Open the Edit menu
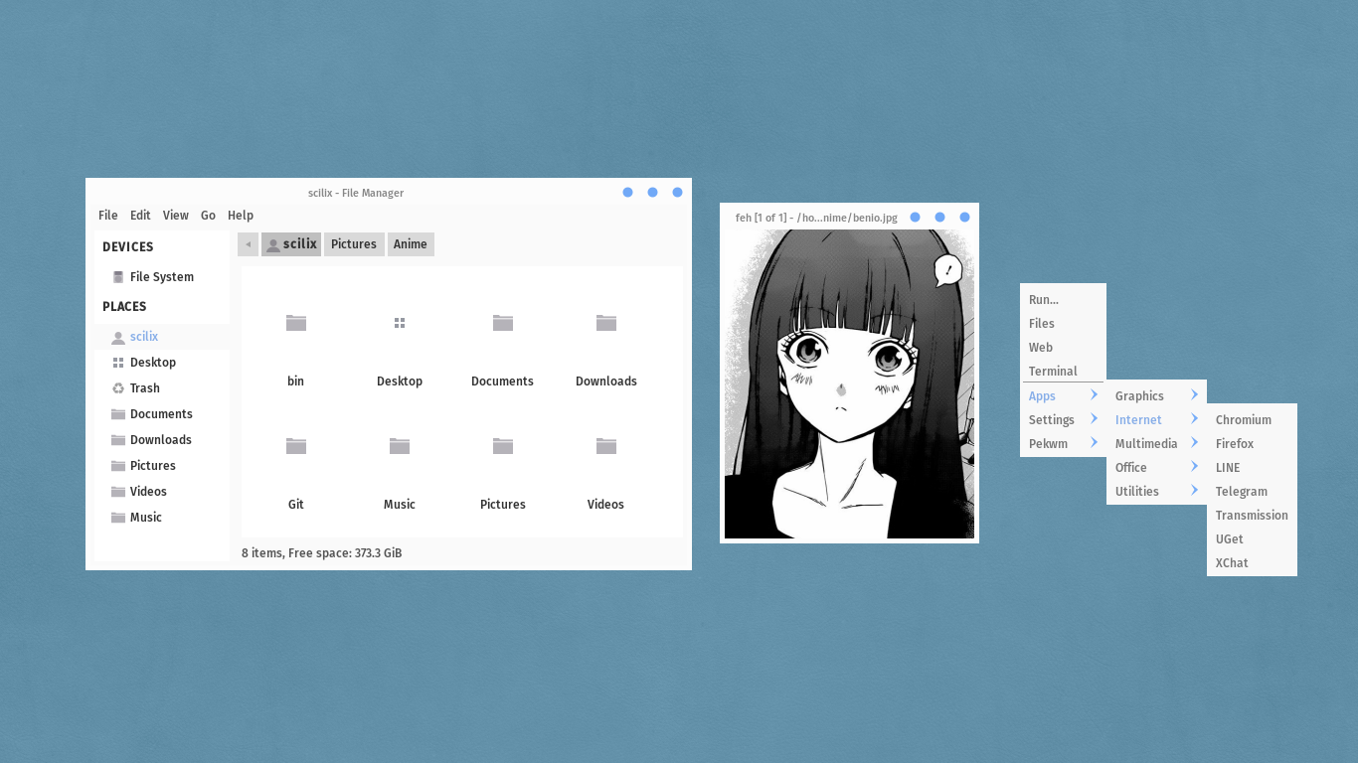1358x763 pixels. pos(140,216)
